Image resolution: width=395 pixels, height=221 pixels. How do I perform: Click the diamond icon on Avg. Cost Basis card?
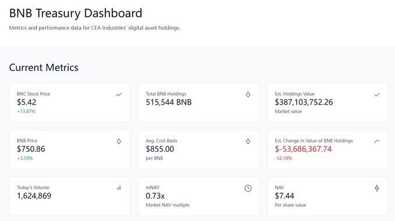[x=248, y=141]
